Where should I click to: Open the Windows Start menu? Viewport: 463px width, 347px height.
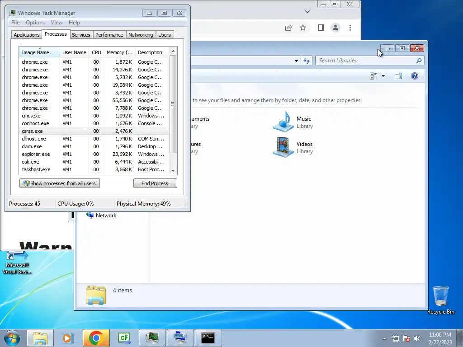pos(12,338)
